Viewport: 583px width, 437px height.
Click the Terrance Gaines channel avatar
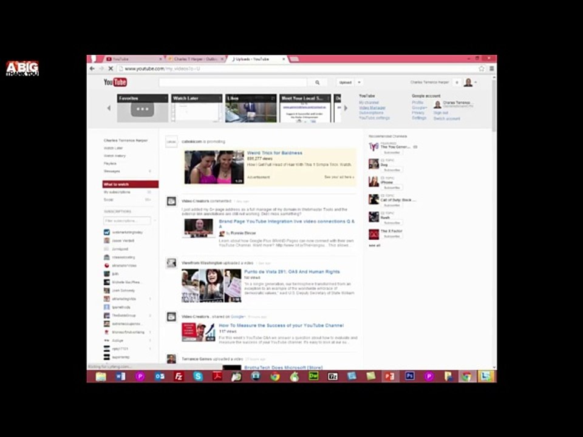point(171,359)
